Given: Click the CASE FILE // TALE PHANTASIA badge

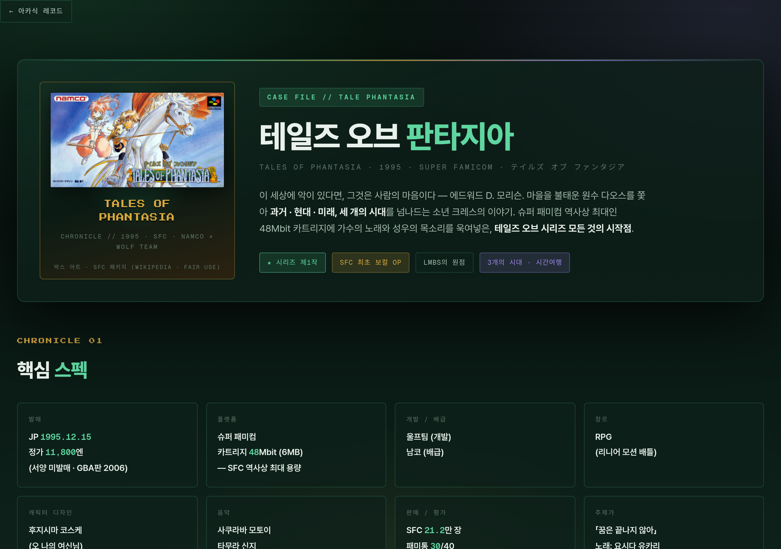Looking at the screenshot, I should (x=341, y=97).
